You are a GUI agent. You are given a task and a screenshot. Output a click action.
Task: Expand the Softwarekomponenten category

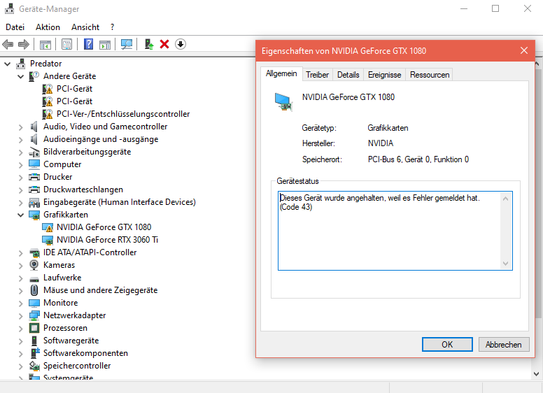(21, 354)
